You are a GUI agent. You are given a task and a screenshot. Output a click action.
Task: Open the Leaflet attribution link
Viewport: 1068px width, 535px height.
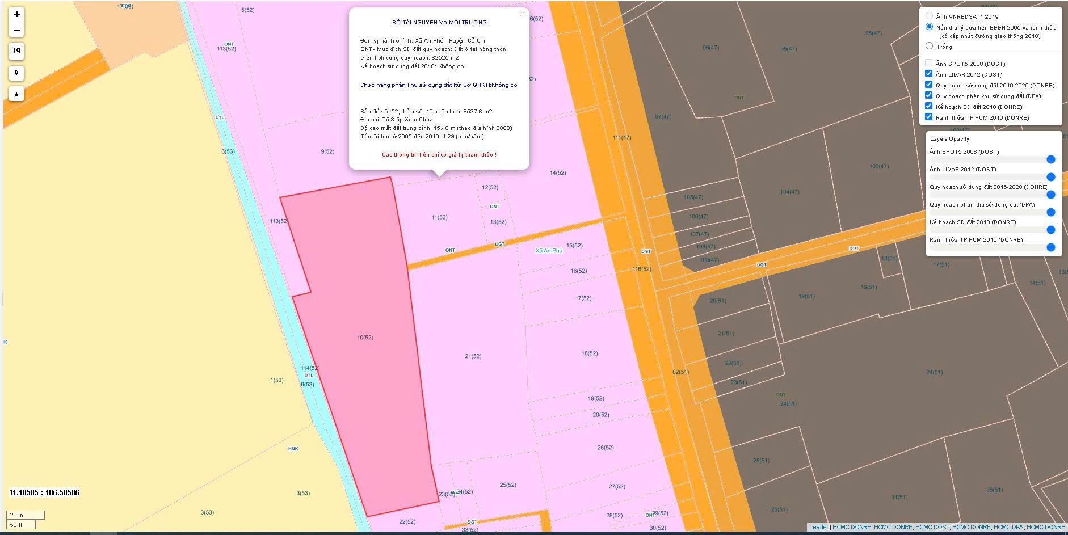(x=818, y=527)
